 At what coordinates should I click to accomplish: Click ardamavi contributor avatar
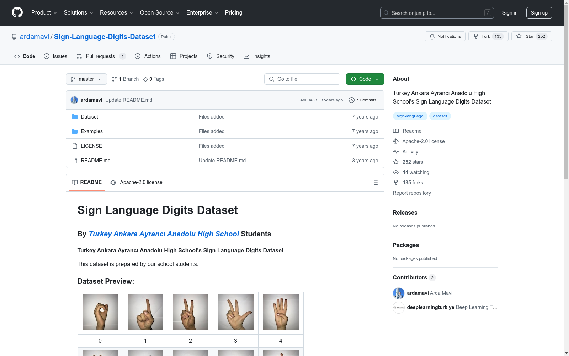pyautogui.click(x=399, y=293)
